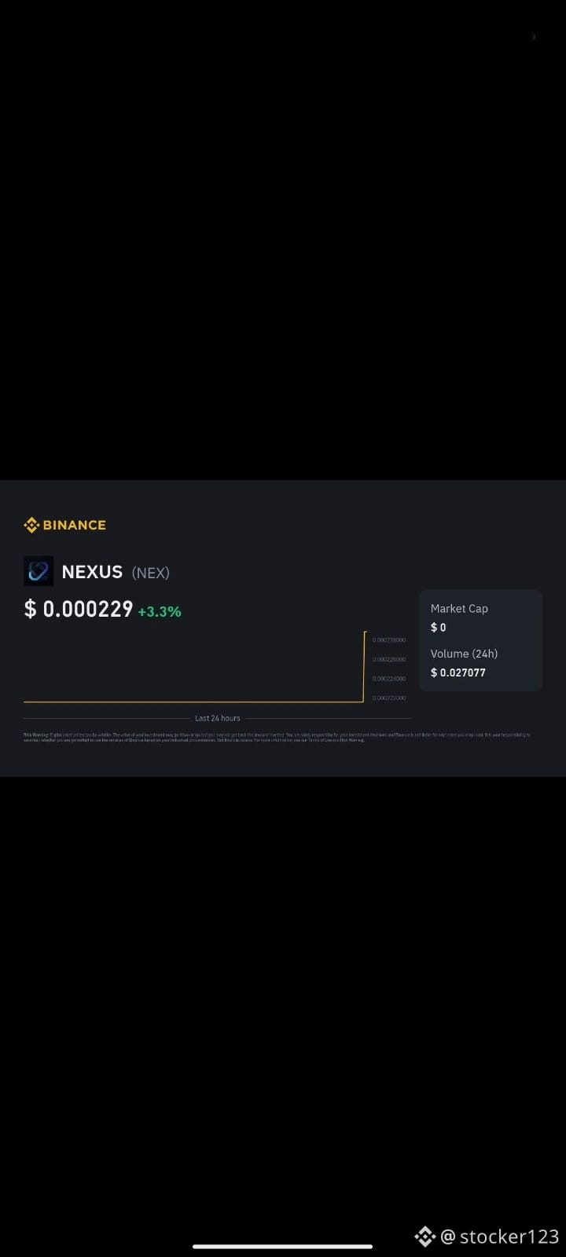Click the flat orange chart line
This screenshot has width=566, height=1257.
(193, 702)
